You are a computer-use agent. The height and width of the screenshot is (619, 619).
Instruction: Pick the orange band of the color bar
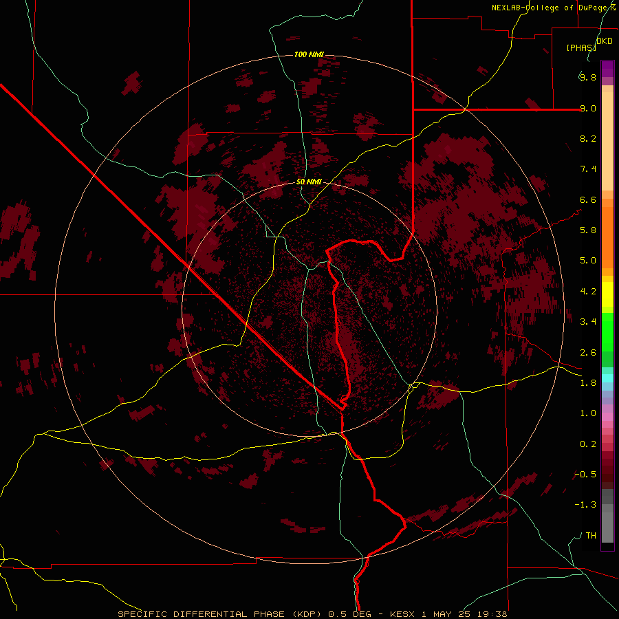pyautogui.click(x=607, y=238)
